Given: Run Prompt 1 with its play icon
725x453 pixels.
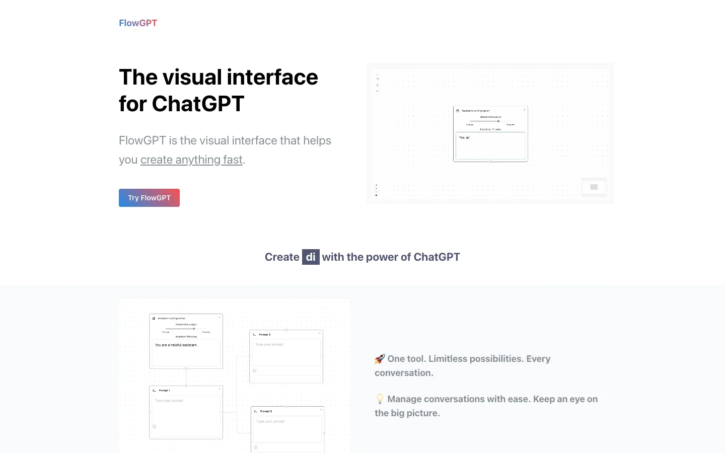Looking at the screenshot, I should 155,426.
